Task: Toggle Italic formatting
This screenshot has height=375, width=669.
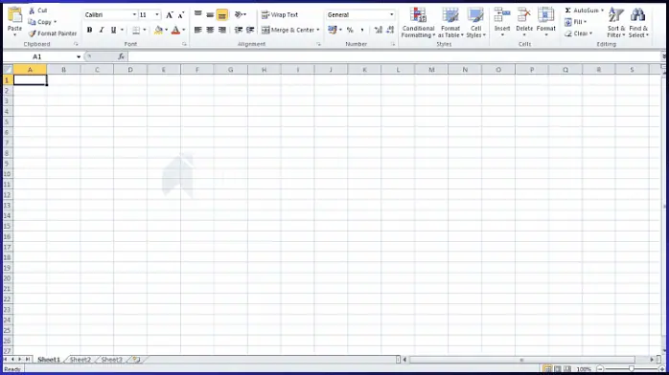Action: pyautogui.click(x=102, y=30)
